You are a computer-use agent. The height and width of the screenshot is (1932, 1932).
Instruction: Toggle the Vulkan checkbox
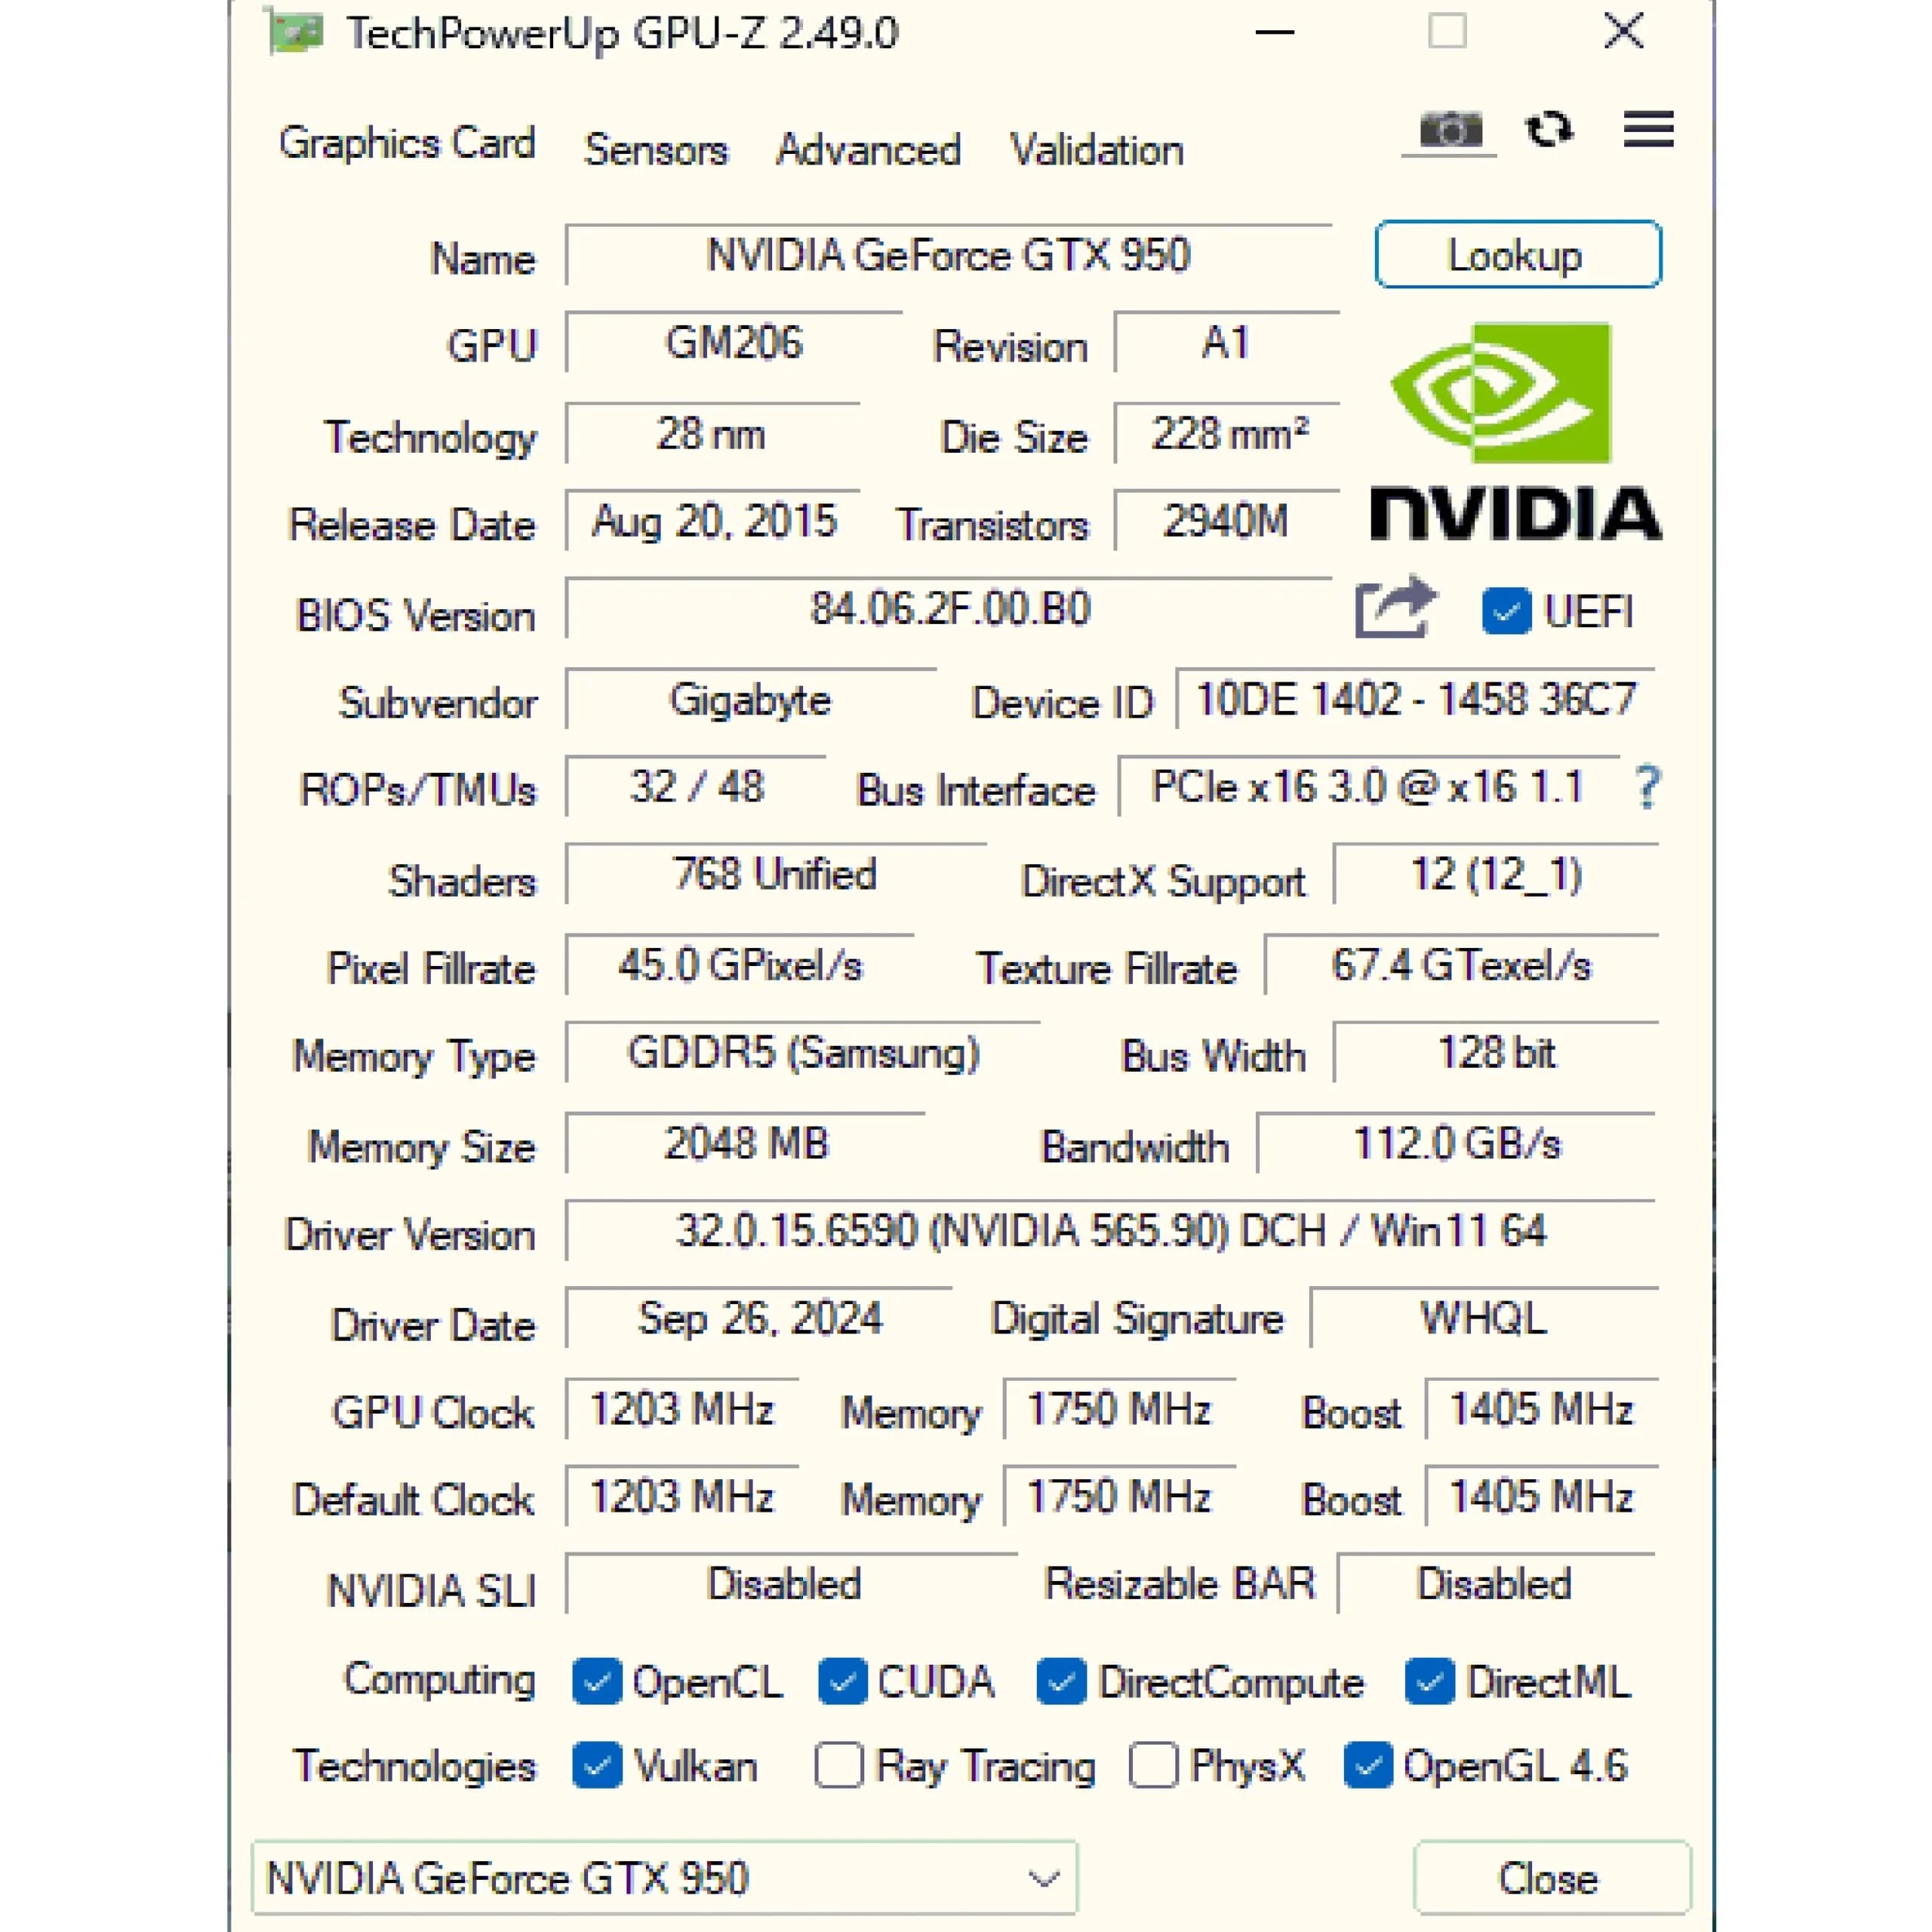597,1765
